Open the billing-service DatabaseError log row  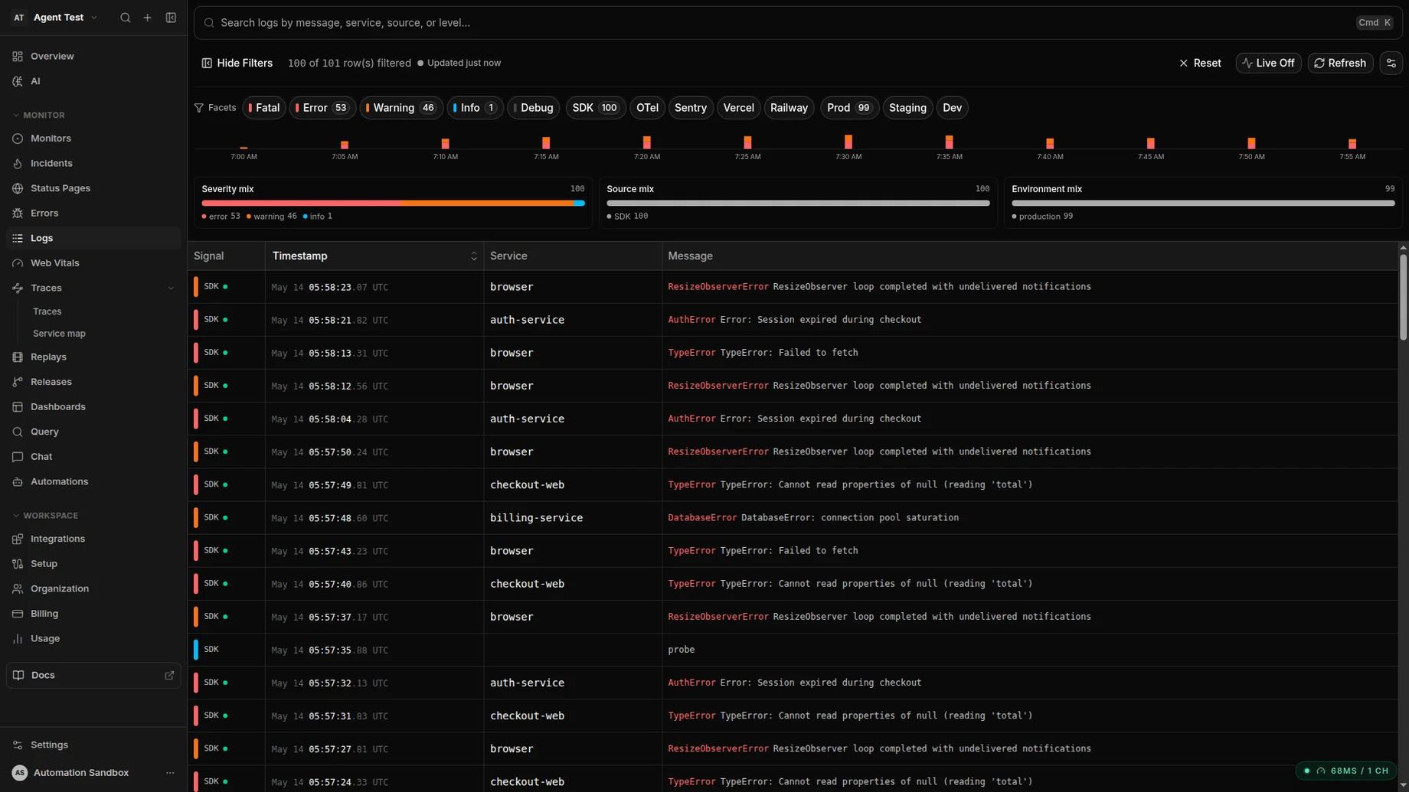click(793, 518)
